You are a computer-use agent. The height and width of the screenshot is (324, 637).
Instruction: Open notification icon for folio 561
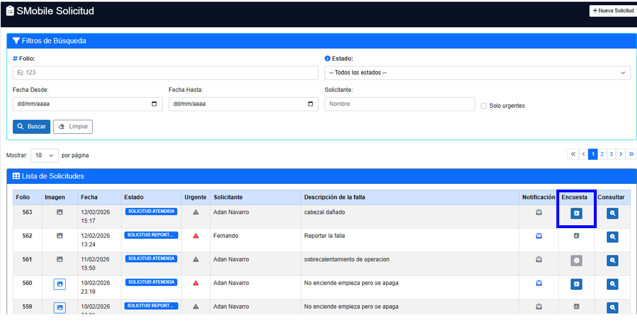tap(539, 259)
